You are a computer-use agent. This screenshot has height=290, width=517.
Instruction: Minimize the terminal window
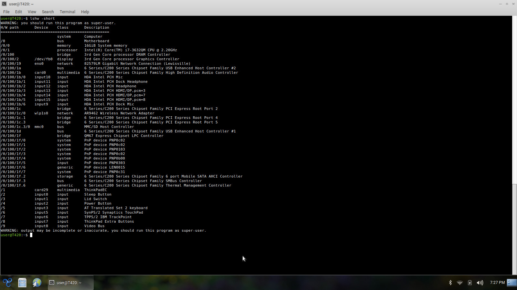pyautogui.click(x=501, y=4)
